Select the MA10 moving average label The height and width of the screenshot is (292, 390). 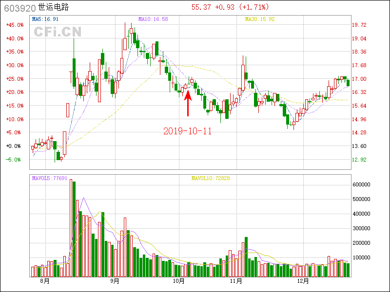153,19
